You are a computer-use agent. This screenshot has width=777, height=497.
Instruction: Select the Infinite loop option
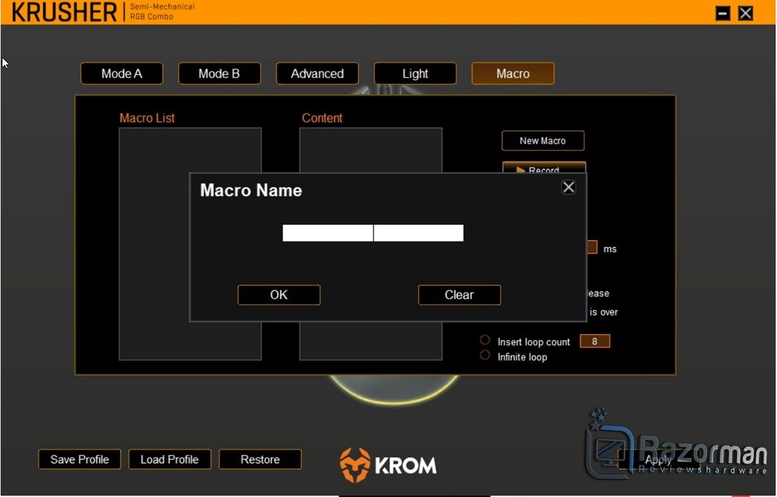tap(485, 355)
